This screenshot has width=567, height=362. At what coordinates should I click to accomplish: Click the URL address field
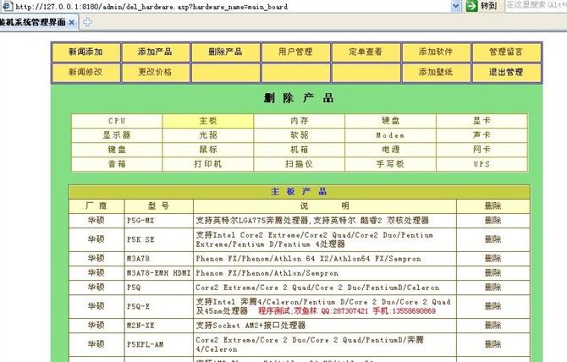pos(231,7)
